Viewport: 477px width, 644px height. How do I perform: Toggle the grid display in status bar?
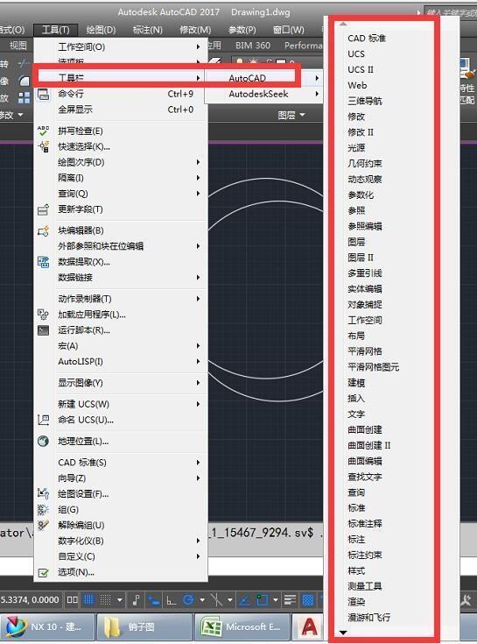[89, 600]
